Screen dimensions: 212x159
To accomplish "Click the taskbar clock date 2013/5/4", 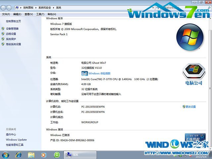I will (x=201, y=157).
